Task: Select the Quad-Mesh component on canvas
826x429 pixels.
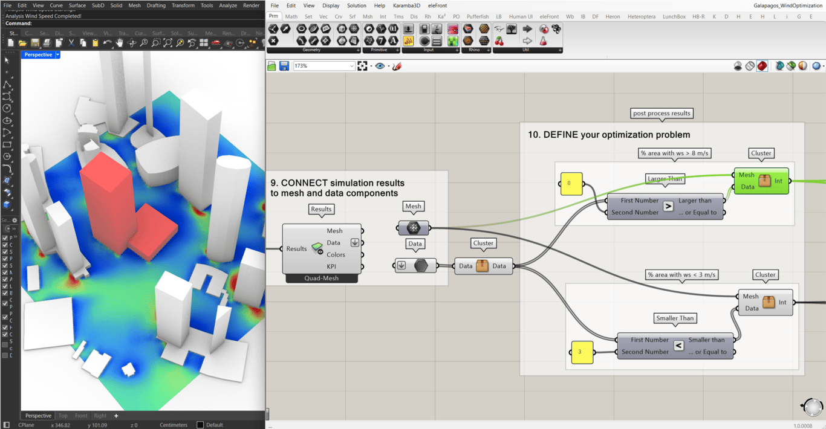Action: [322, 254]
